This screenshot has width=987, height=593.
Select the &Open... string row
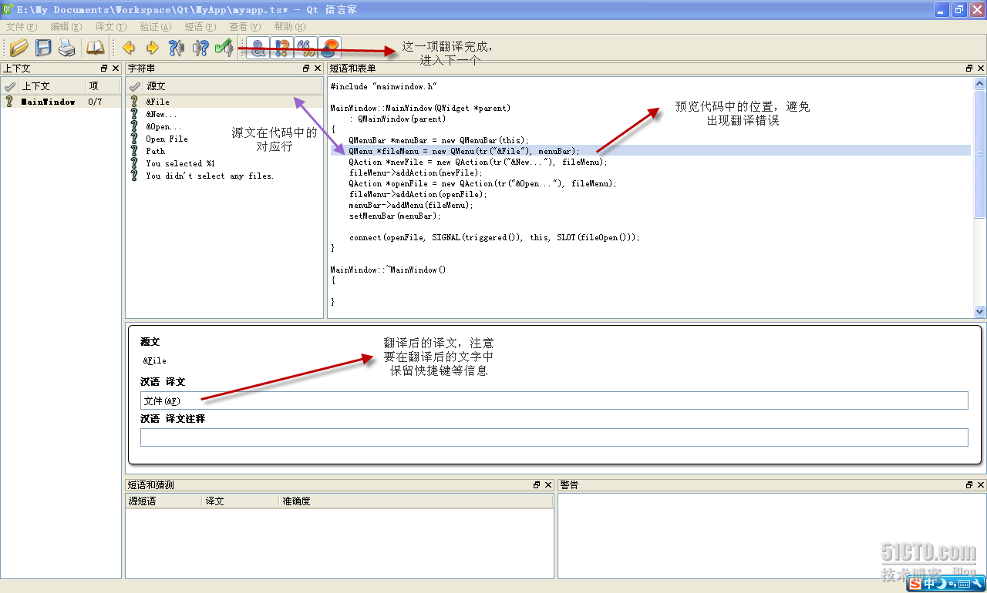tap(224, 126)
